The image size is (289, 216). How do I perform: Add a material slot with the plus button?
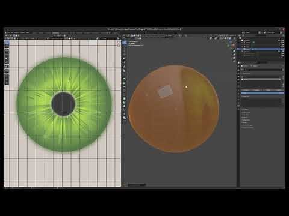283,77
